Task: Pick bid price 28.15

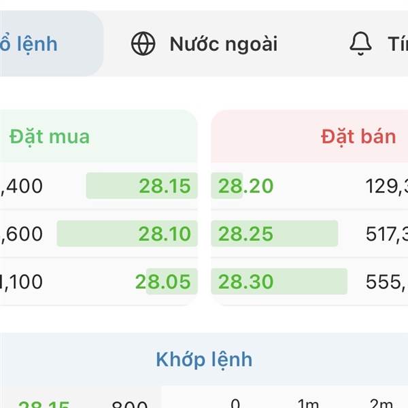Action: 165,186
